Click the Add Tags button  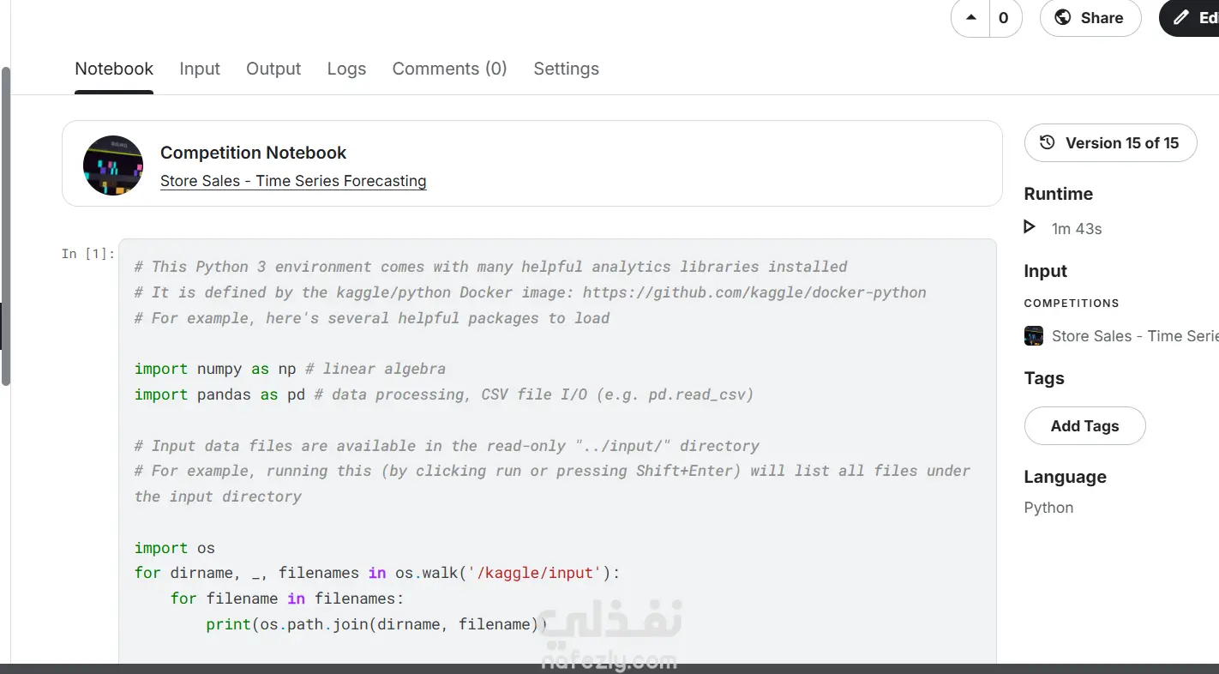1084,426
